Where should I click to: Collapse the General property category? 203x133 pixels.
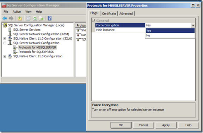[93, 20]
